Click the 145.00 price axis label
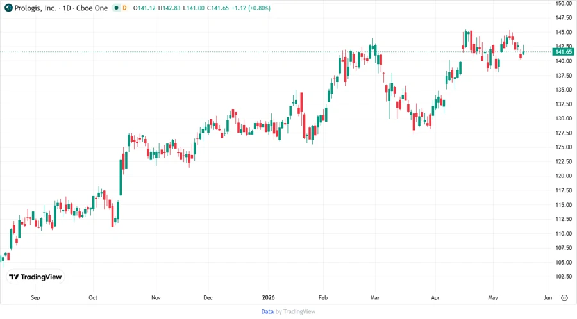Image resolution: width=577 pixels, height=319 pixels. coord(564,32)
